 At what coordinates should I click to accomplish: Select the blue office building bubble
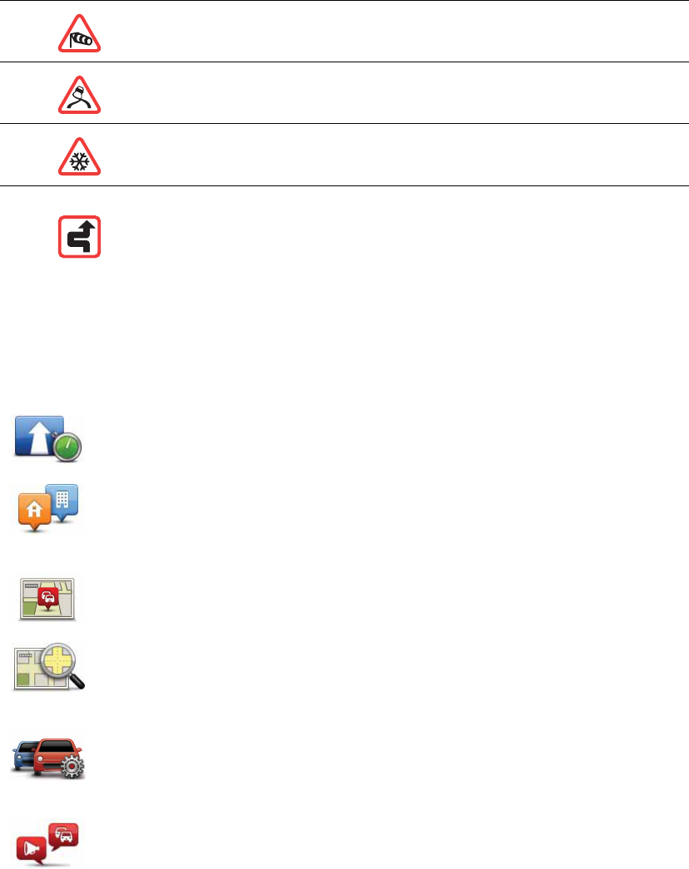[x=62, y=503]
